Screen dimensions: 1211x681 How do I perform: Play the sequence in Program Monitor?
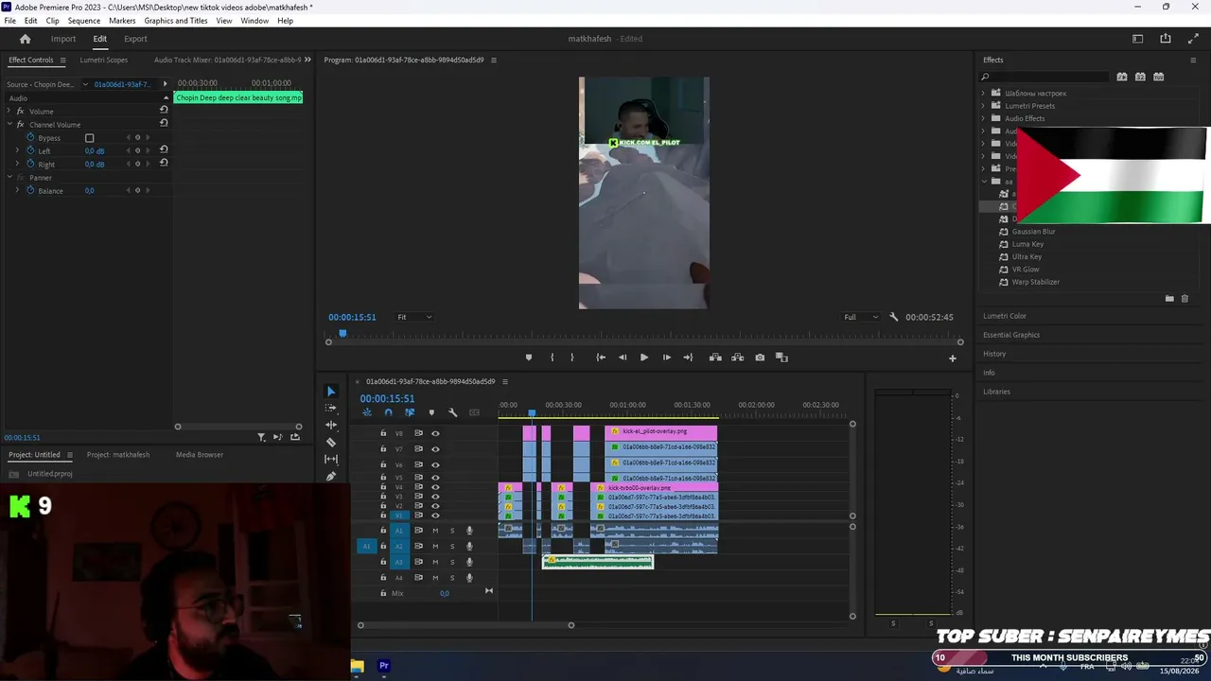click(x=644, y=358)
